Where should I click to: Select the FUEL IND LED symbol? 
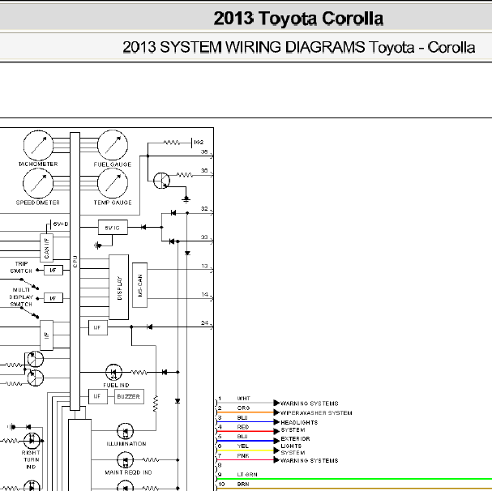(x=113, y=372)
